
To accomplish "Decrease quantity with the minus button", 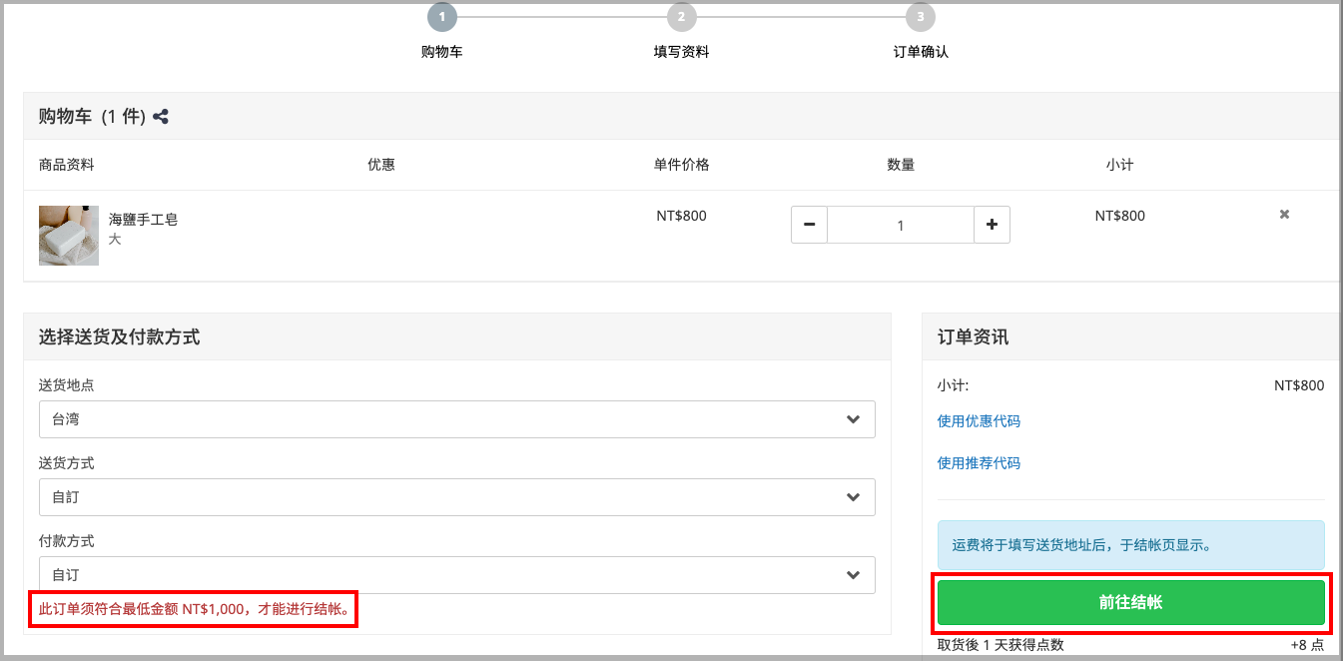I will point(809,225).
